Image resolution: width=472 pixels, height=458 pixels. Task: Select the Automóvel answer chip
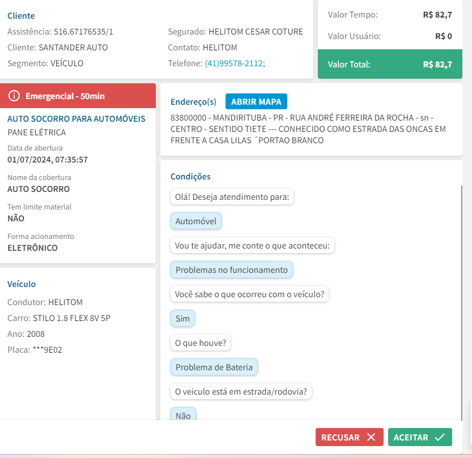(x=196, y=221)
